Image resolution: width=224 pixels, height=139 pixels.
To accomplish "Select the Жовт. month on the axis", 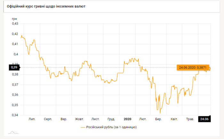I will pos(79,119).
